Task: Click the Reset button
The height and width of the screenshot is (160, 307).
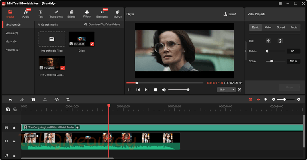Action: (290, 87)
